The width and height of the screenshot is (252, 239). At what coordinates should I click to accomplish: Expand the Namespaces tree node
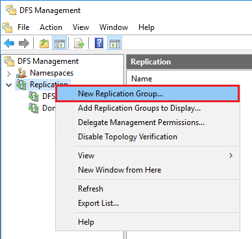(x=9, y=74)
